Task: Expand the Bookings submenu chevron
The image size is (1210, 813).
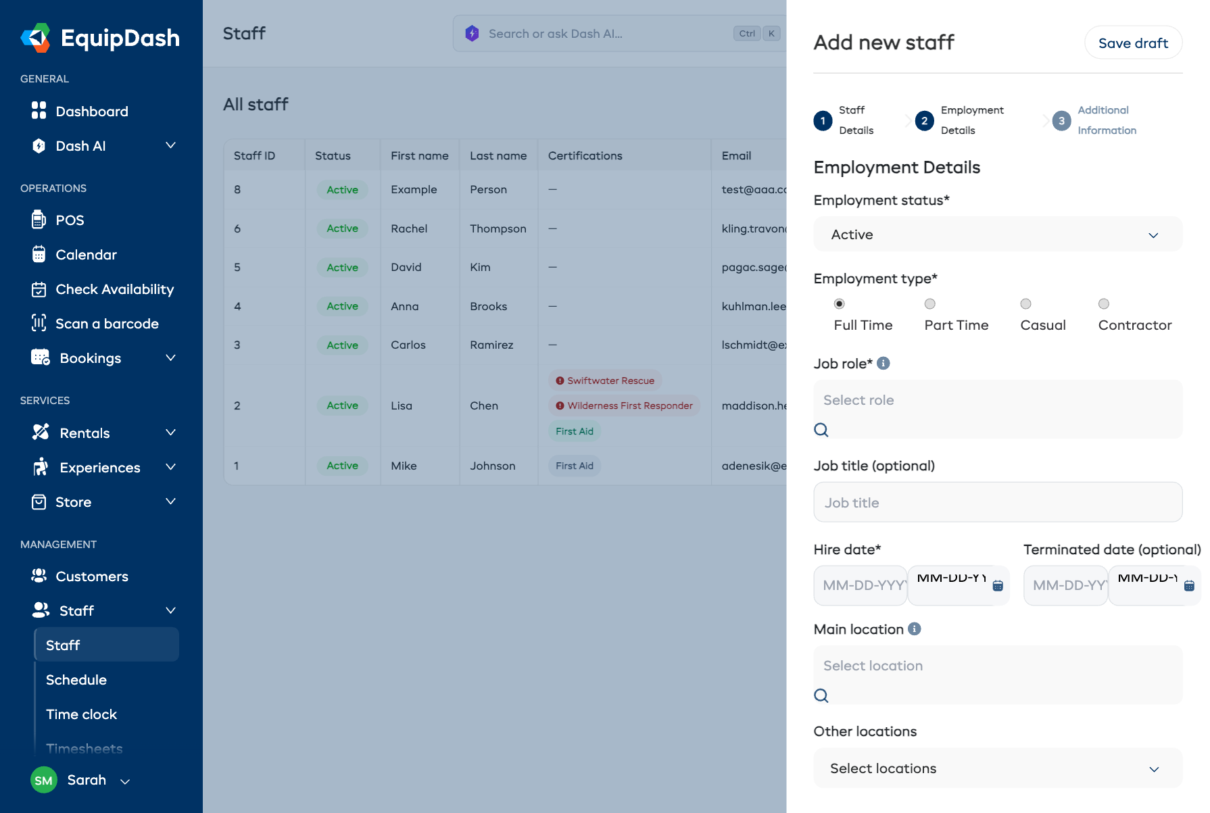Action: click(x=171, y=358)
